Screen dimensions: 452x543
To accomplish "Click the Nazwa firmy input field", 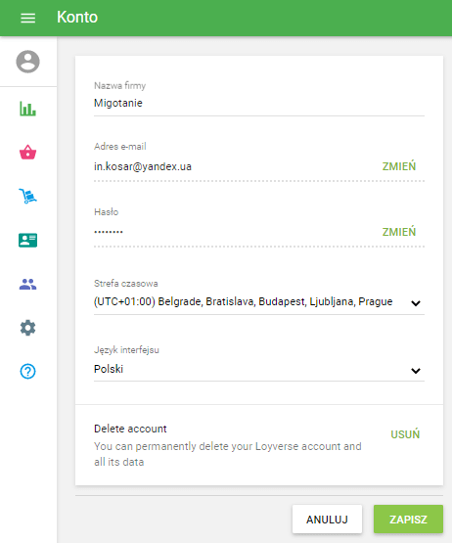I will coord(258,103).
